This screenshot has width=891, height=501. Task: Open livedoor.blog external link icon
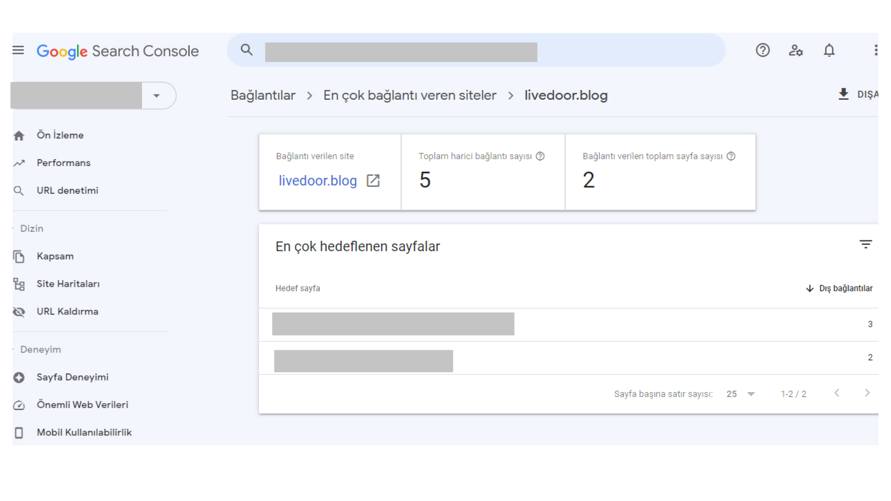pyautogui.click(x=373, y=180)
